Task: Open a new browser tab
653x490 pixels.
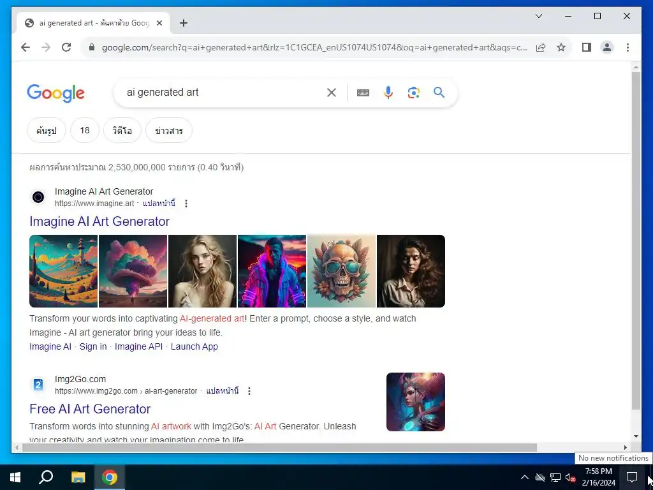Action: (184, 23)
